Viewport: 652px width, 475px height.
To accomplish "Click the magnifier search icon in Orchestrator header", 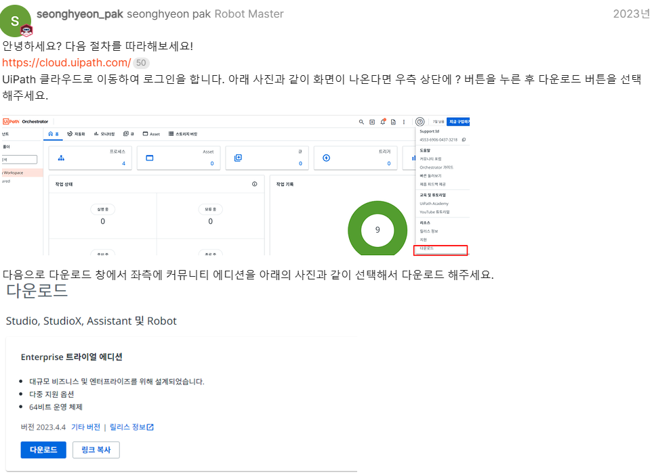I will [361, 122].
